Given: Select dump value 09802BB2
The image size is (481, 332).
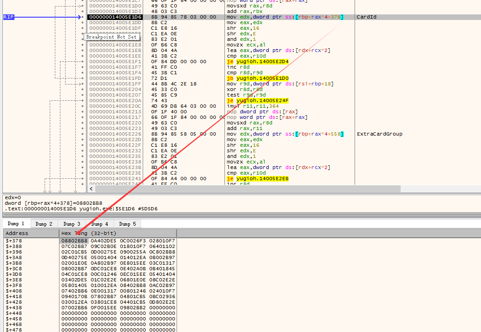Looking at the screenshot, I should (133, 308).
